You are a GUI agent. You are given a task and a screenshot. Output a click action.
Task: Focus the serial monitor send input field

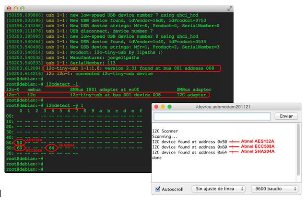(x=212, y=116)
